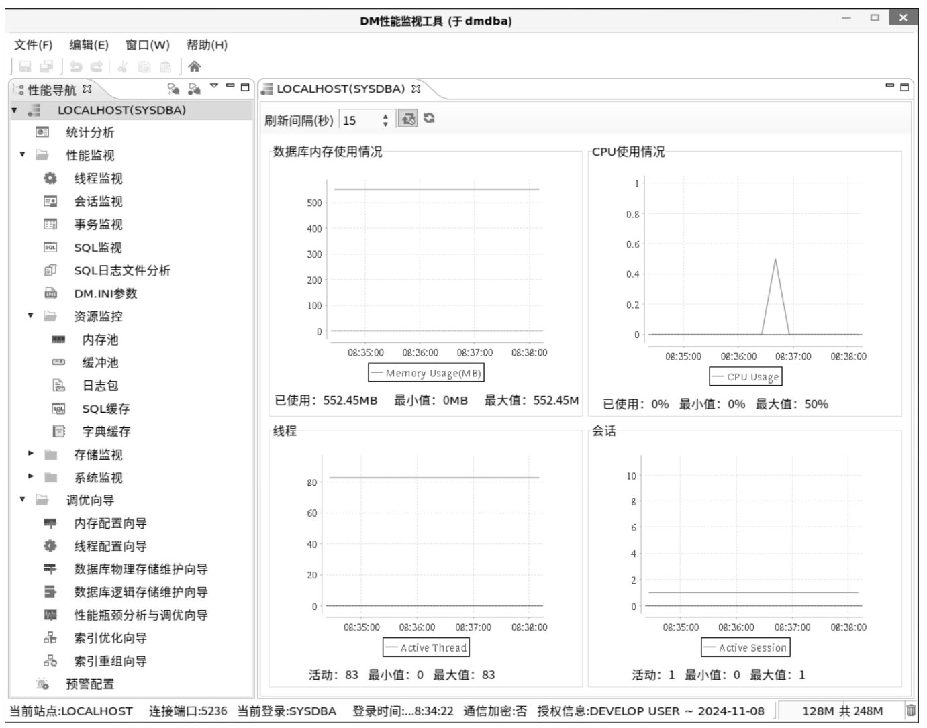This screenshot has width=927, height=728.
Task: Expand the 系统监视 folder
Action: (30, 476)
